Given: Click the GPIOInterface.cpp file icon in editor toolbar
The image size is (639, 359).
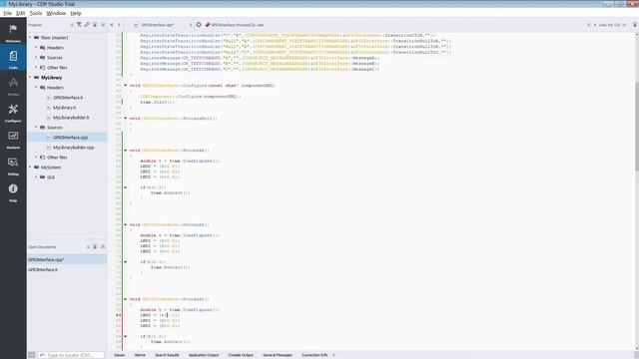Looking at the screenshot, I should [x=136, y=25].
